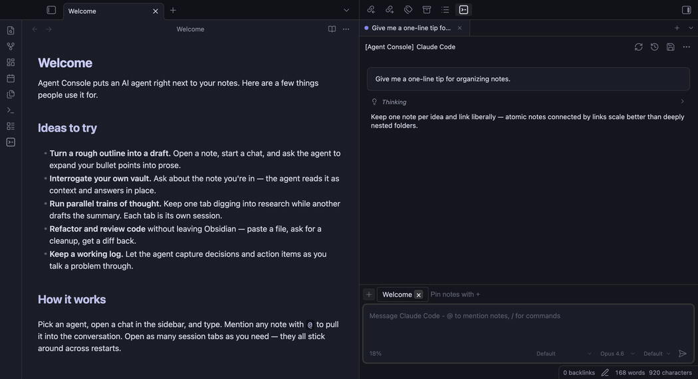The width and height of the screenshot is (698, 379).
Task: Expand the session tabs dropdown chevron
Action: pyautogui.click(x=691, y=28)
